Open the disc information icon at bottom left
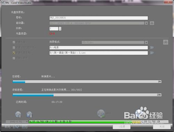Viewport: 174px width, 132px height. point(18,114)
